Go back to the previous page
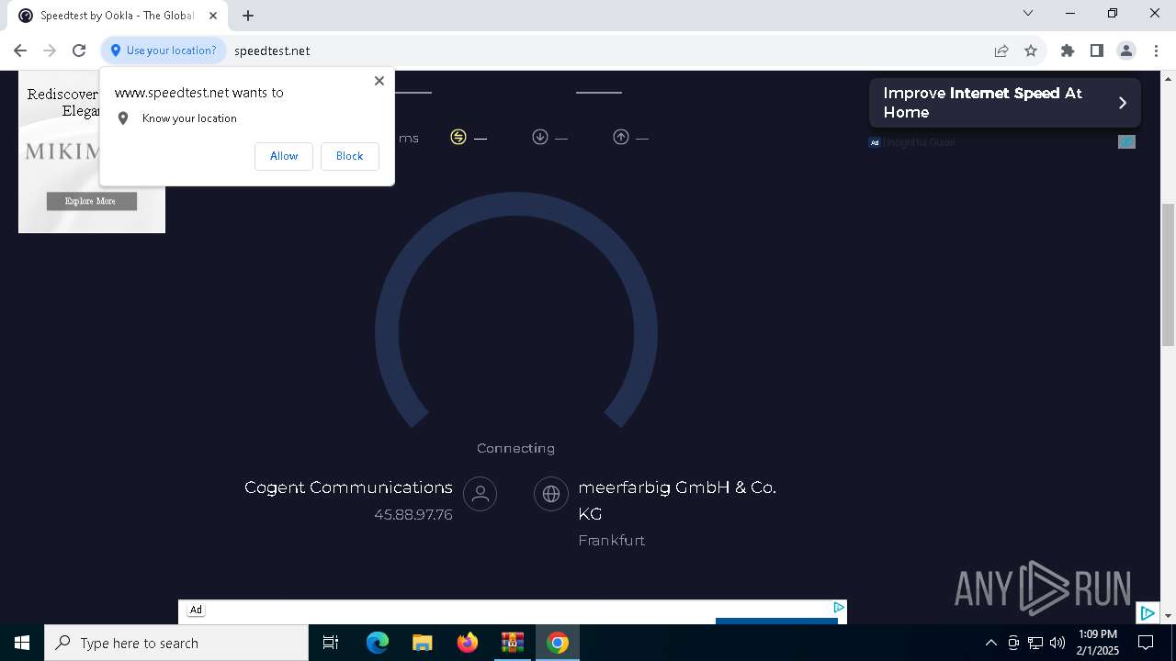This screenshot has height=661, width=1176. click(x=20, y=50)
